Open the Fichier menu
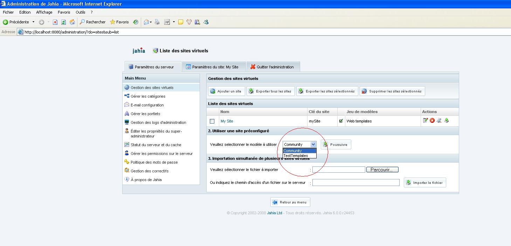The height and width of the screenshot is (246, 511). pos(8,12)
